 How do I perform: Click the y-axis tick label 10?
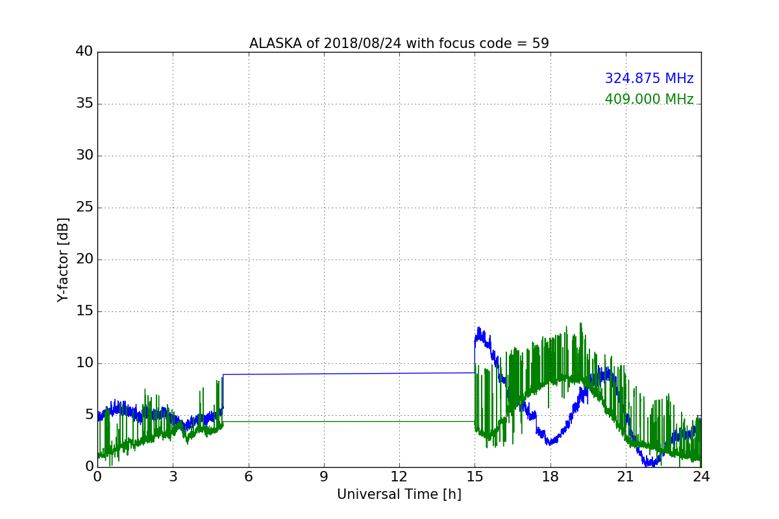[x=84, y=363]
